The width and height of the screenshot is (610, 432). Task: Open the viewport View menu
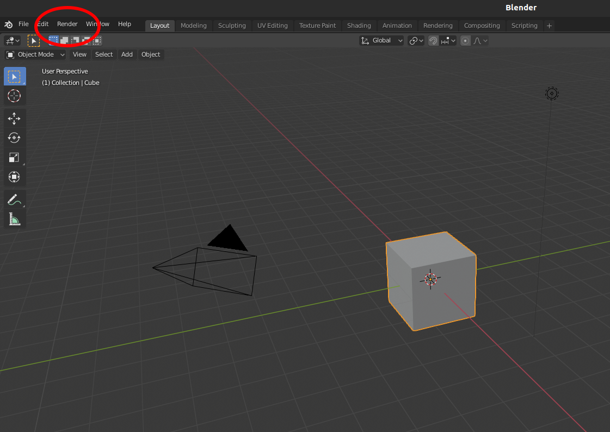(79, 54)
